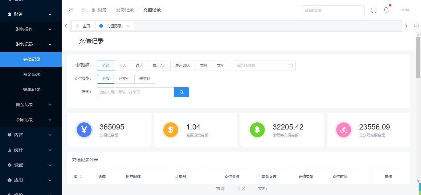Open 资金流水 in the sidebar
This screenshot has width=421, height=195.
pos(32,74)
